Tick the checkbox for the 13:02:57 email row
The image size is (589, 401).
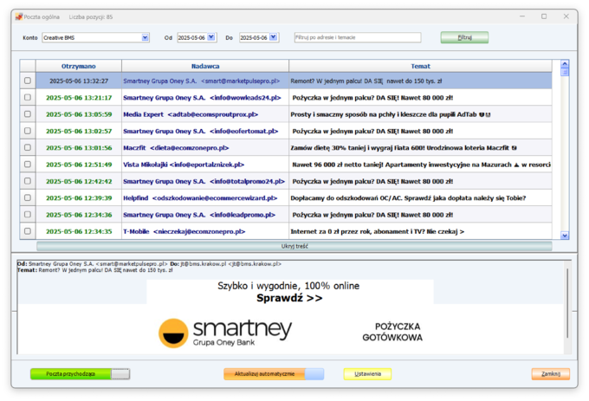28,131
